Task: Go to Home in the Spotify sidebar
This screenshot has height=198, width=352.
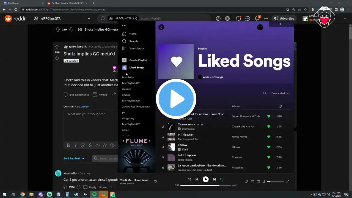Action: point(130,34)
